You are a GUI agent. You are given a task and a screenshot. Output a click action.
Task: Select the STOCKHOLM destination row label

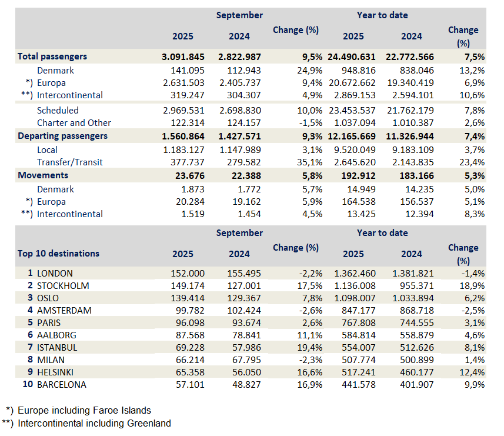(x=63, y=285)
